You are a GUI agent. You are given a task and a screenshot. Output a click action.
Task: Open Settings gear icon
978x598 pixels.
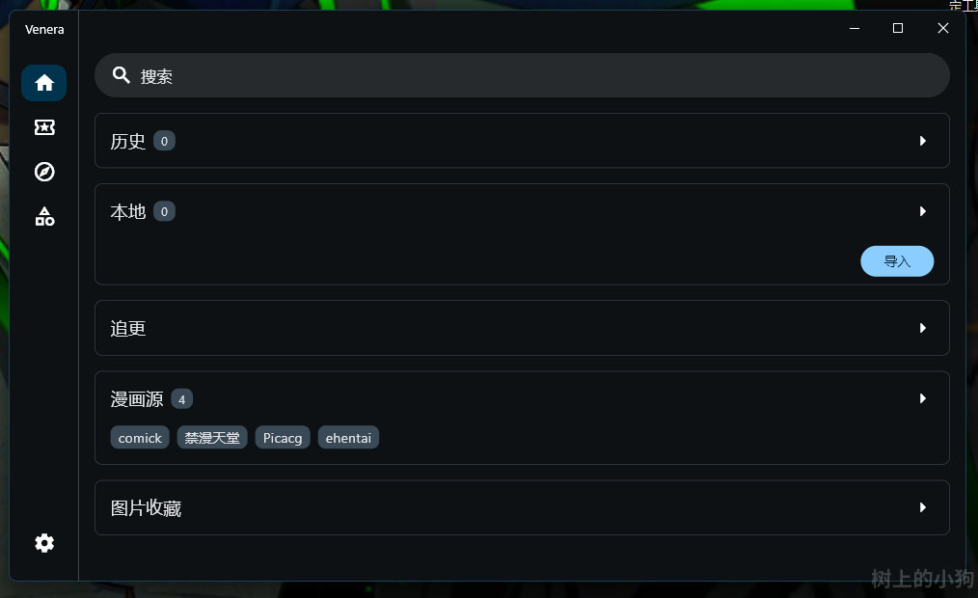44,543
